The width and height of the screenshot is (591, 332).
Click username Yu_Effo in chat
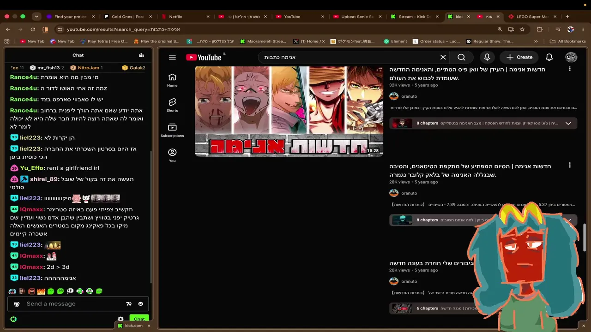point(33,168)
